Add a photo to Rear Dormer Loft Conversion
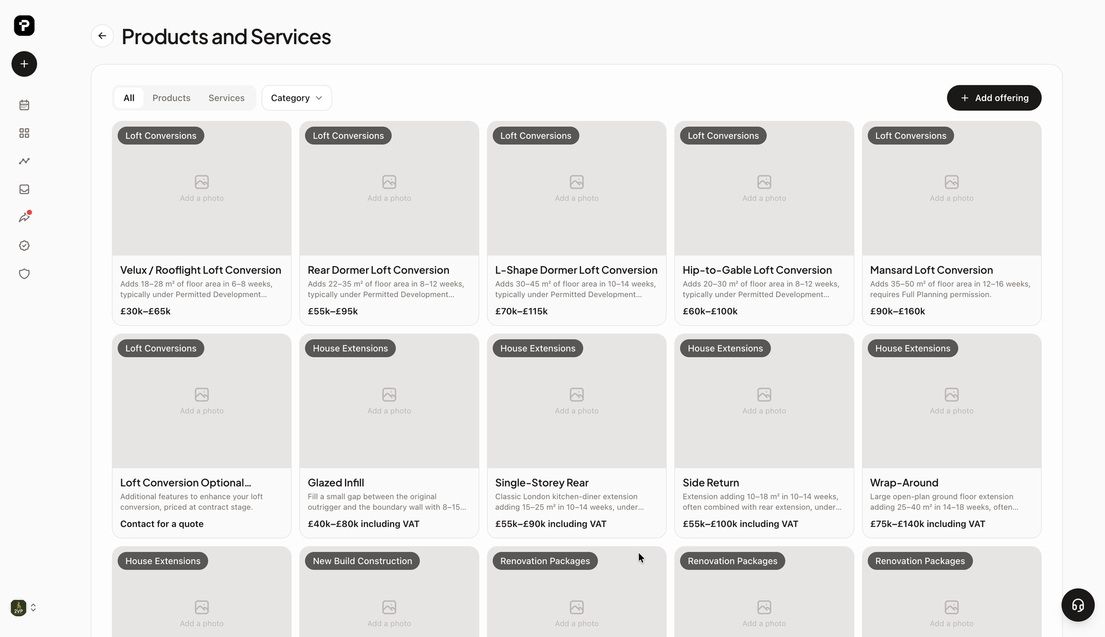Viewport: 1105px width, 637px height. 389,189
